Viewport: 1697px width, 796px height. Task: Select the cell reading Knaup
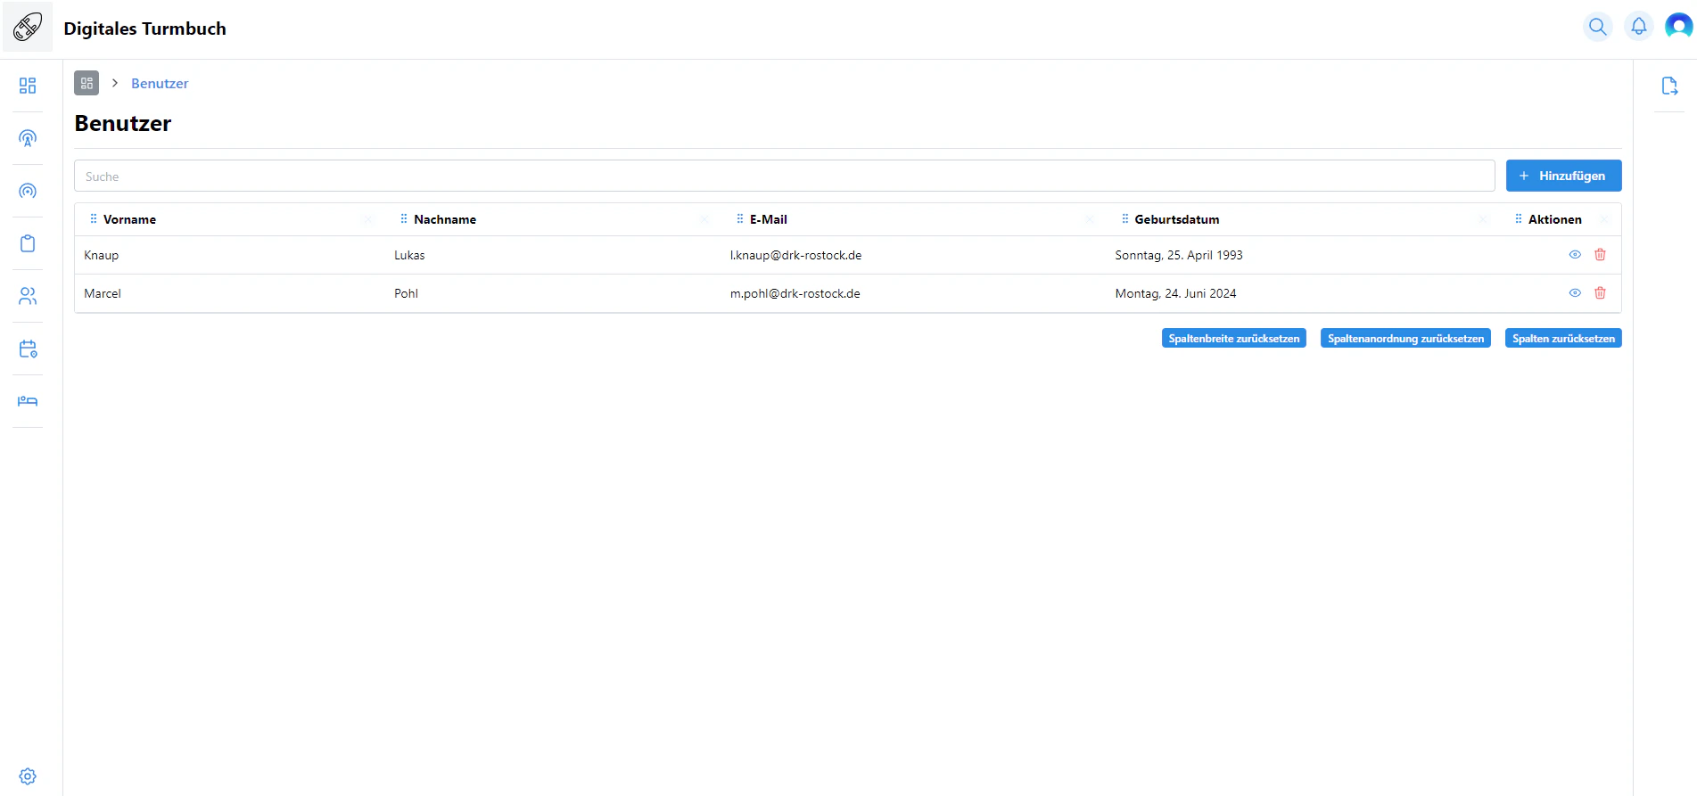click(101, 255)
